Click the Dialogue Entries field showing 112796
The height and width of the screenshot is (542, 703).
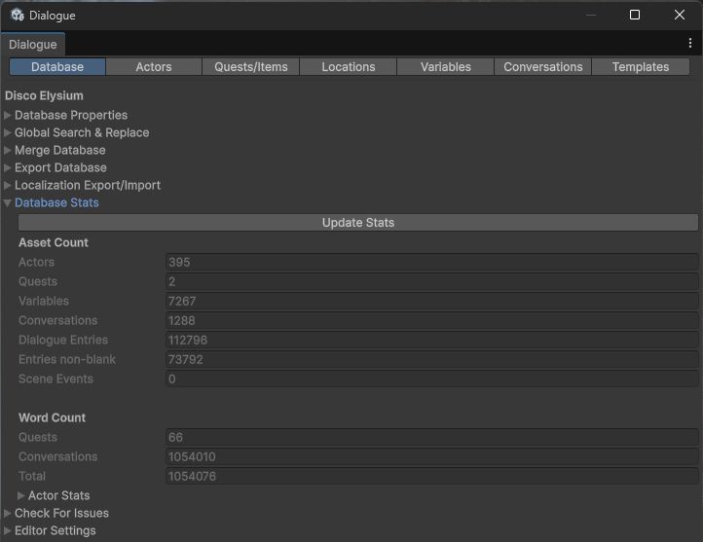click(431, 340)
